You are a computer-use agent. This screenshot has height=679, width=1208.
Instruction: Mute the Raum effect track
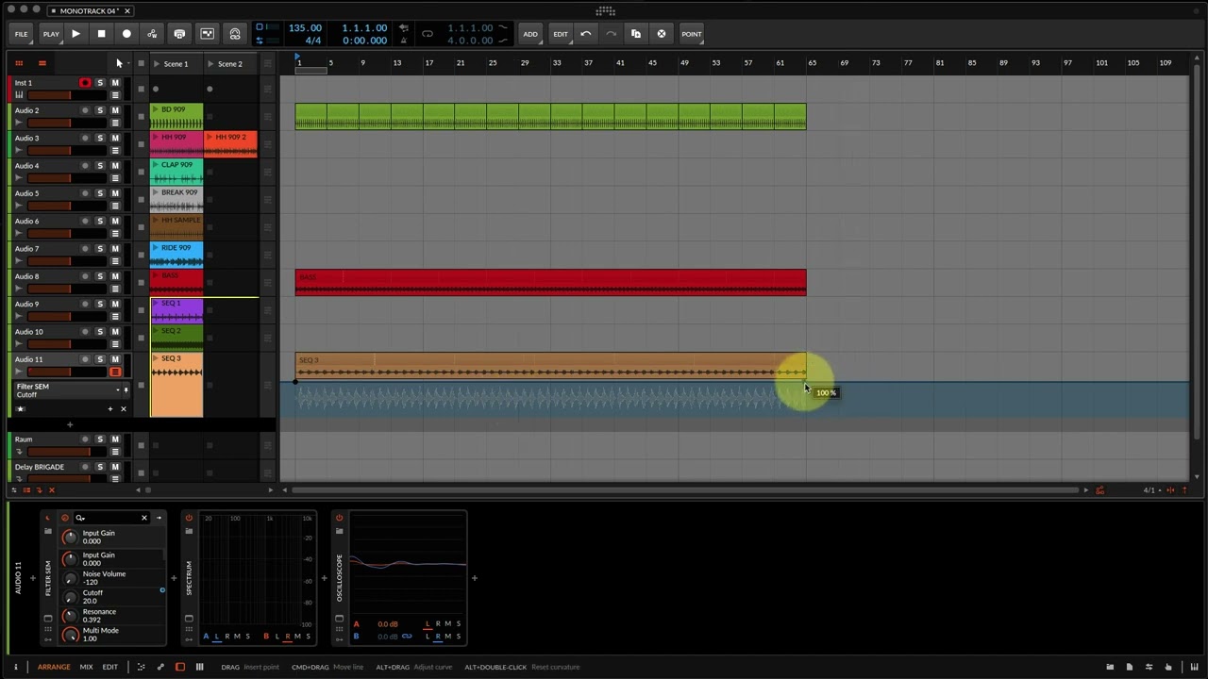click(x=115, y=439)
